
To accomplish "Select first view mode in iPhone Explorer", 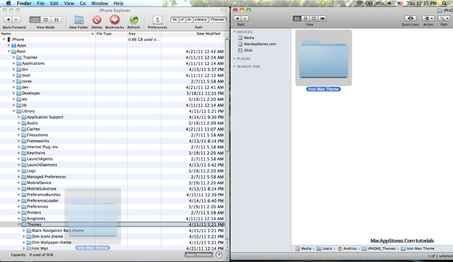I will pyautogui.click(x=35, y=20).
